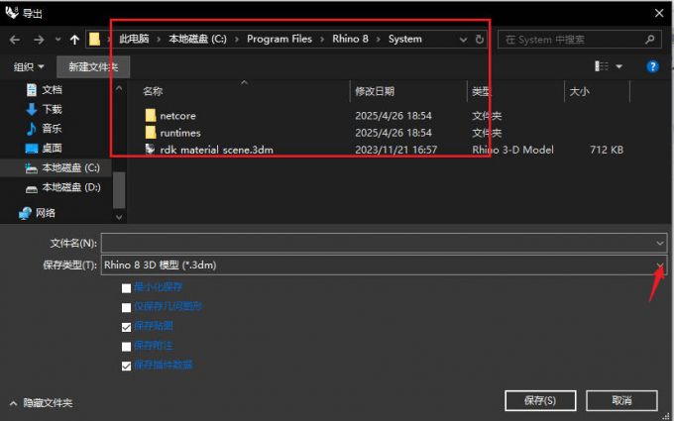Expand the 组织 dropdown menu
Image resolution: width=674 pixels, height=421 pixels.
coord(29,66)
